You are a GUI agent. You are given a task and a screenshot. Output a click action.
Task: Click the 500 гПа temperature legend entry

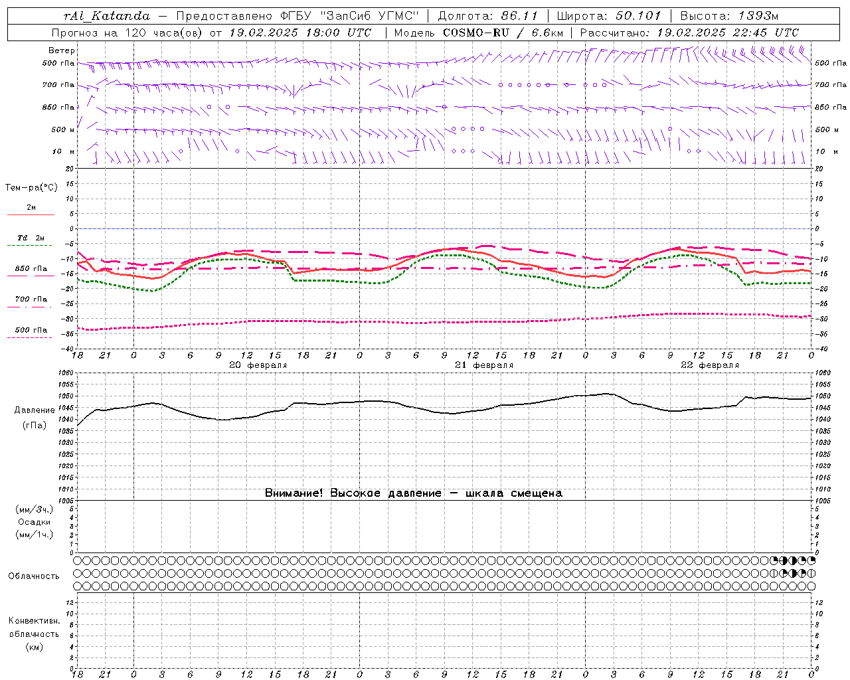(x=31, y=330)
